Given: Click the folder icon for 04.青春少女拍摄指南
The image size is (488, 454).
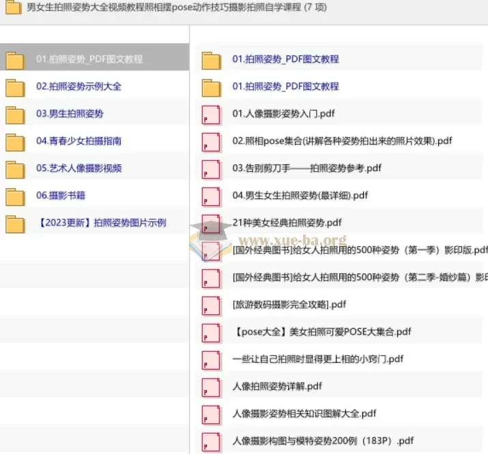Looking at the screenshot, I should point(15,142).
